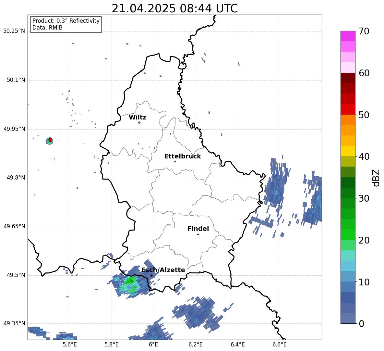Pick the yellow colorbar swatch above 40
The height and width of the screenshot is (351, 384).
[348, 151]
